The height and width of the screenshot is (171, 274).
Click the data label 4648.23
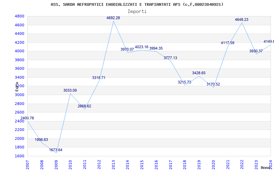coord(241,20)
